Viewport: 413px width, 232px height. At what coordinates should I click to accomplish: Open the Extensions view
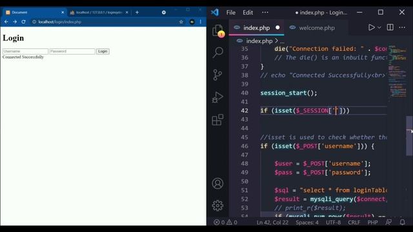tap(217, 120)
